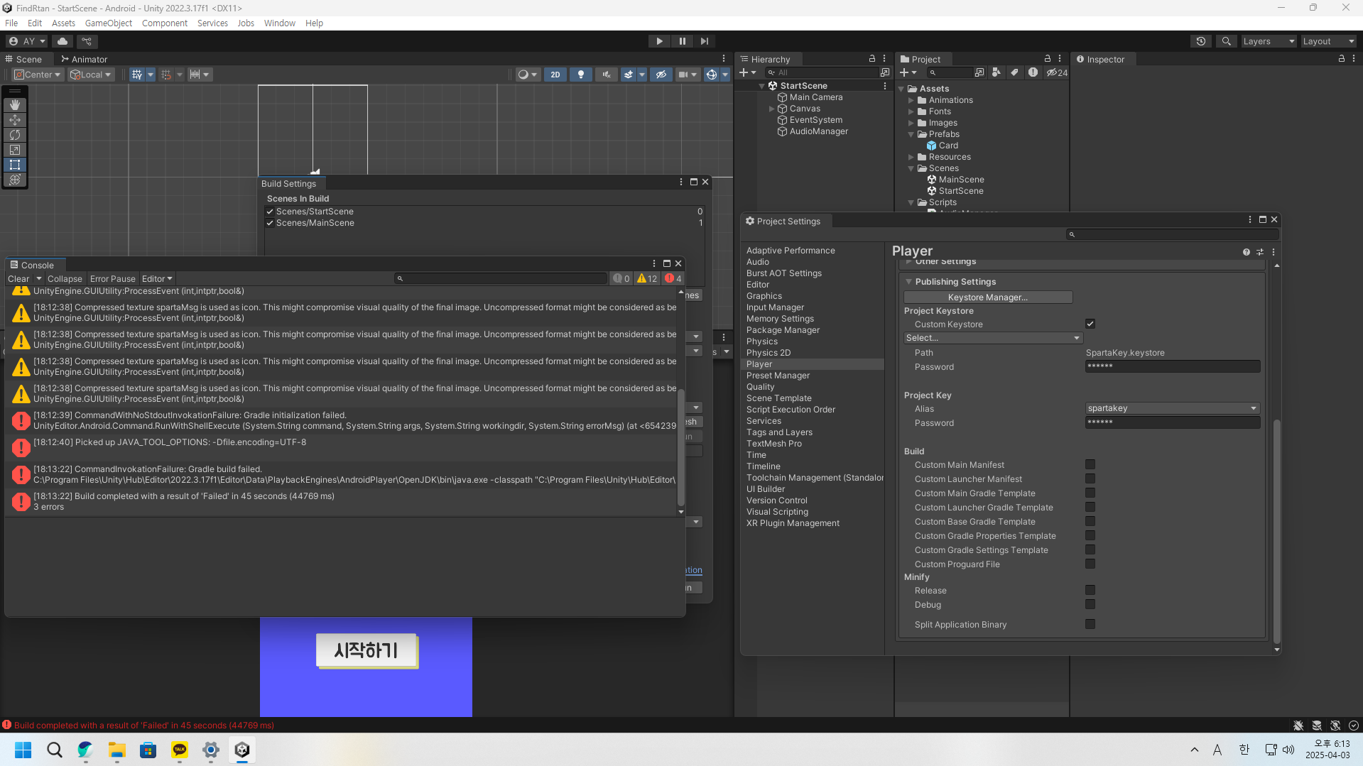Select the Rotate tool in Scene tools

tap(15, 135)
